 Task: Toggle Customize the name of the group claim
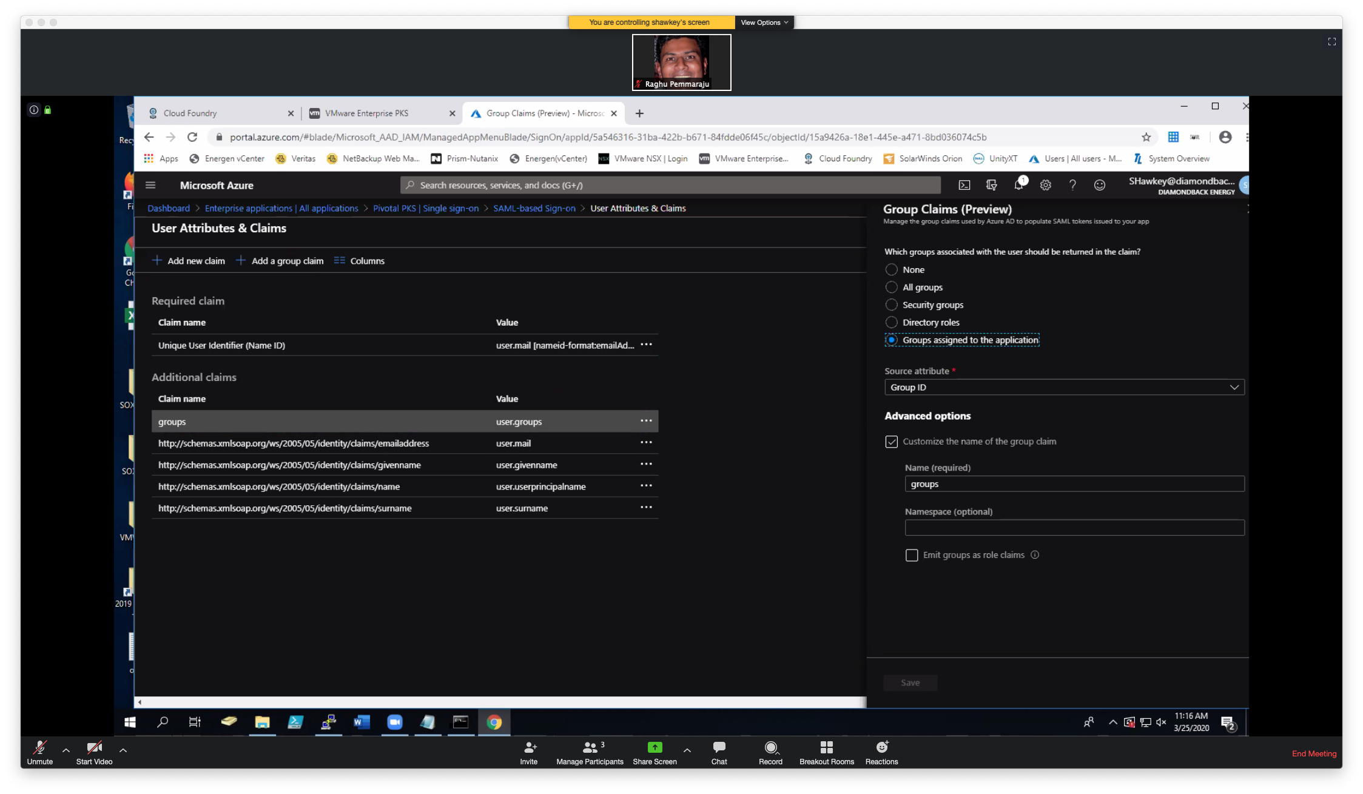[x=891, y=442]
